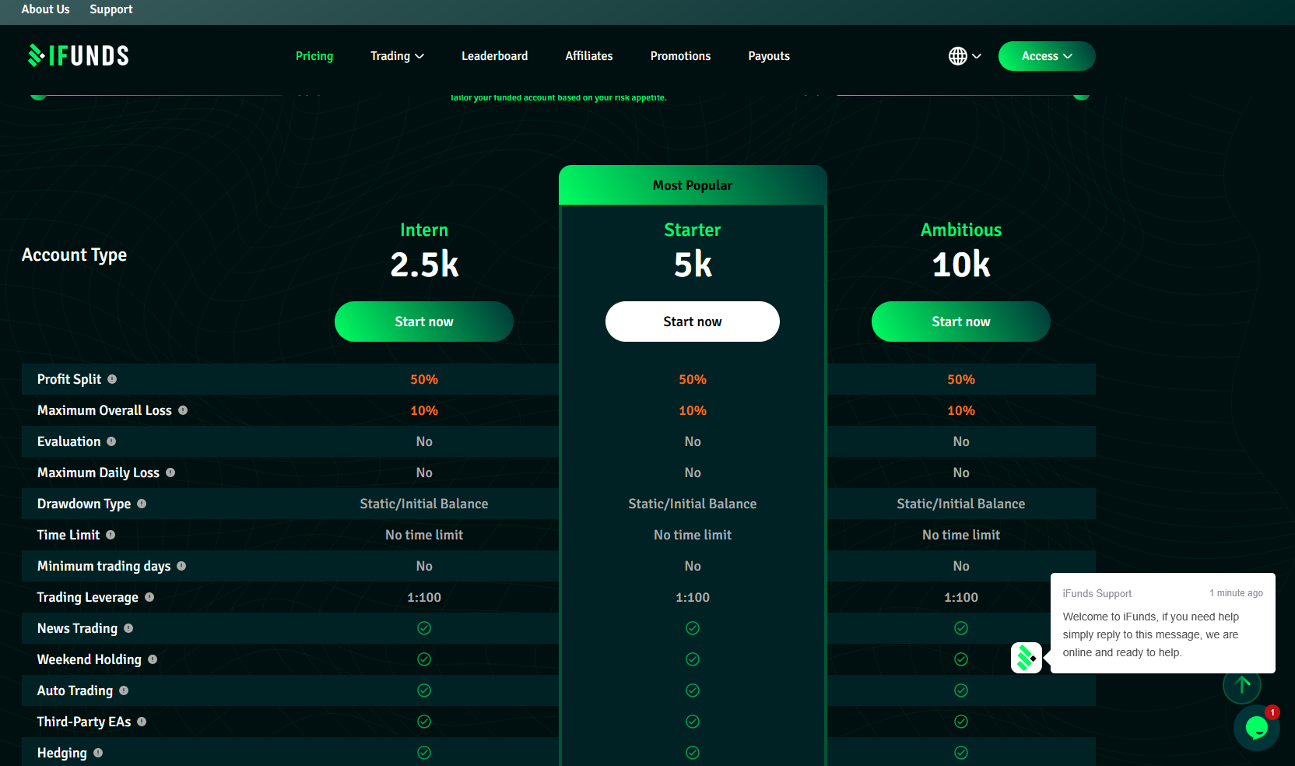The width and height of the screenshot is (1295, 766).
Task: Click the Weekend Holding checkmark under Starter
Action: tap(693, 659)
